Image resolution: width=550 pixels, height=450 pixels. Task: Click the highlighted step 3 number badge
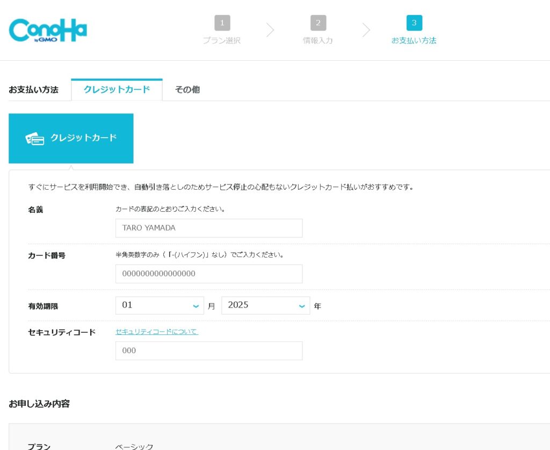click(x=414, y=23)
